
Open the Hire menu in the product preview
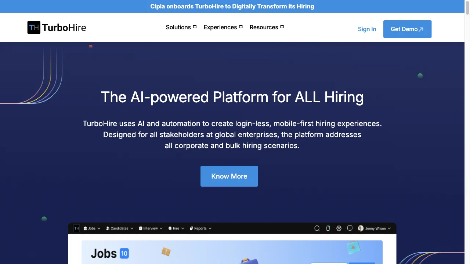click(x=176, y=228)
